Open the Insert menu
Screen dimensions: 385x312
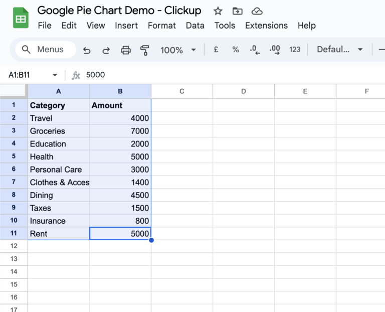126,26
